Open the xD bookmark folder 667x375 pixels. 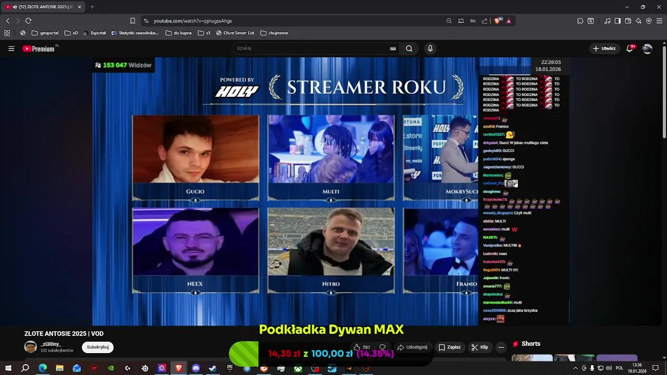71,33
